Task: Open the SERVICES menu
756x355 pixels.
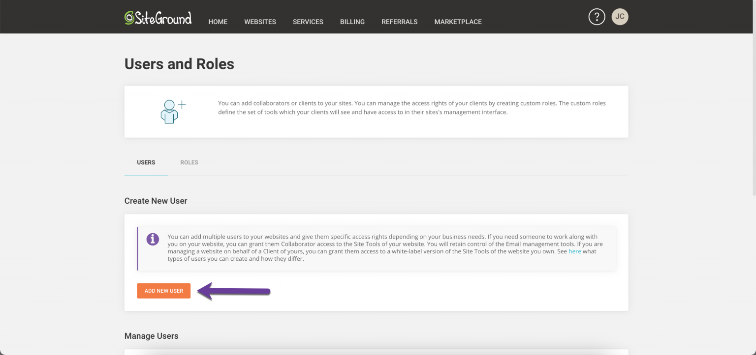Action: pos(308,22)
